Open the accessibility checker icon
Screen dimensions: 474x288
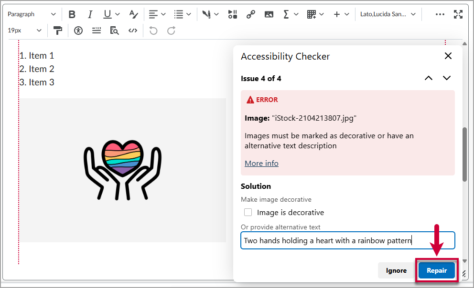click(78, 31)
